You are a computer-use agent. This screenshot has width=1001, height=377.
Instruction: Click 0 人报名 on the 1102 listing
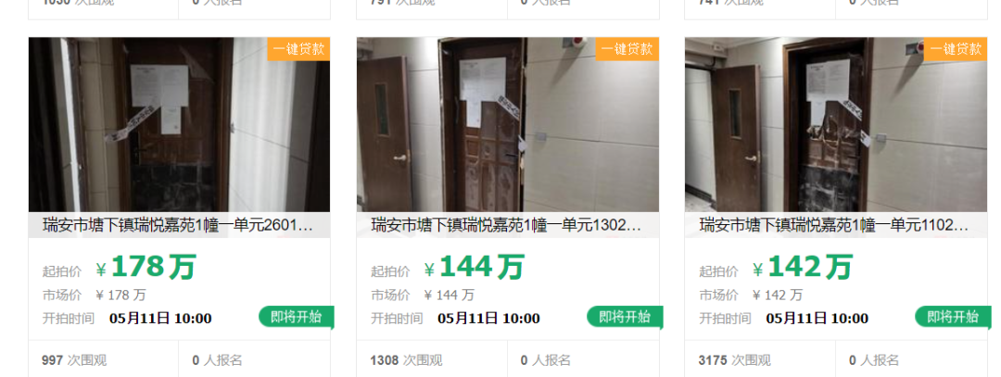coord(874,360)
